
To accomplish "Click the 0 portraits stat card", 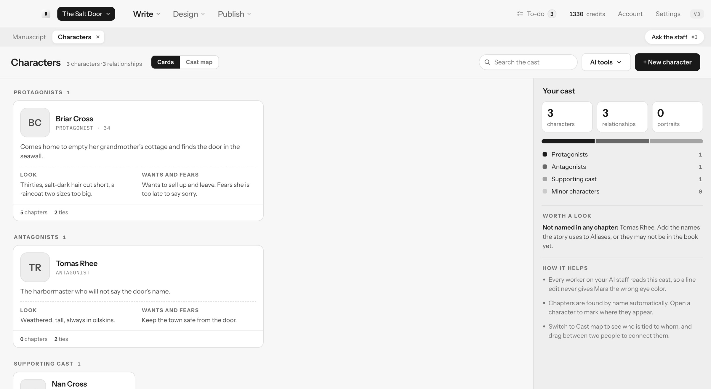I will click(677, 117).
